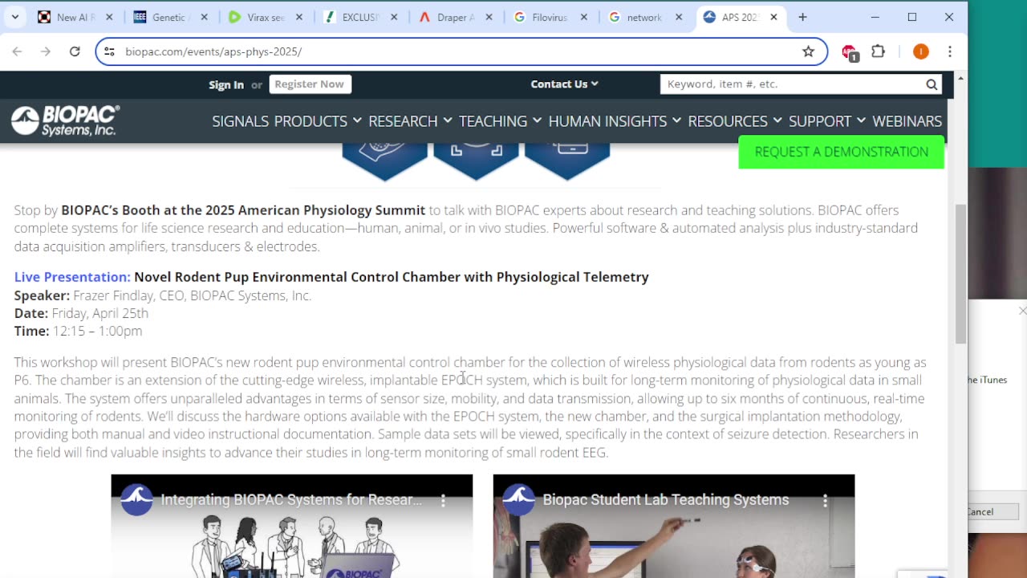This screenshot has height=578, width=1027.
Task: Switch to the New AI tab
Action: coord(76,17)
